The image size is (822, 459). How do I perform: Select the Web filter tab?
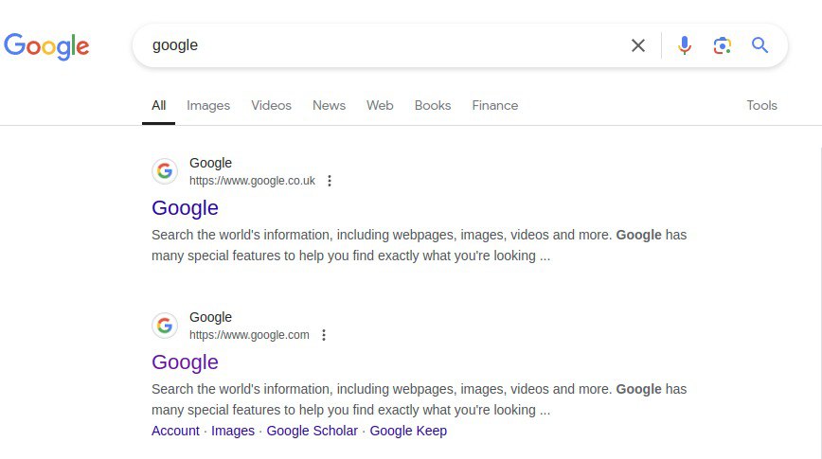pyautogui.click(x=380, y=105)
